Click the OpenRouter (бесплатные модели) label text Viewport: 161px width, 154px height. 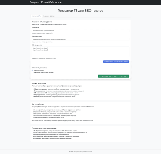[x=44, y=72]
